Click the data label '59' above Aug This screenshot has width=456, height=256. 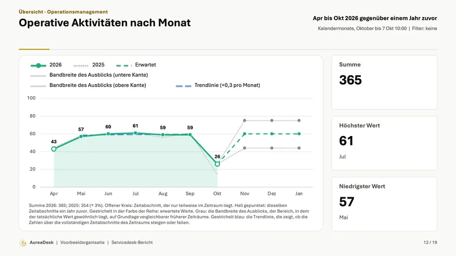tap(162, 127)
